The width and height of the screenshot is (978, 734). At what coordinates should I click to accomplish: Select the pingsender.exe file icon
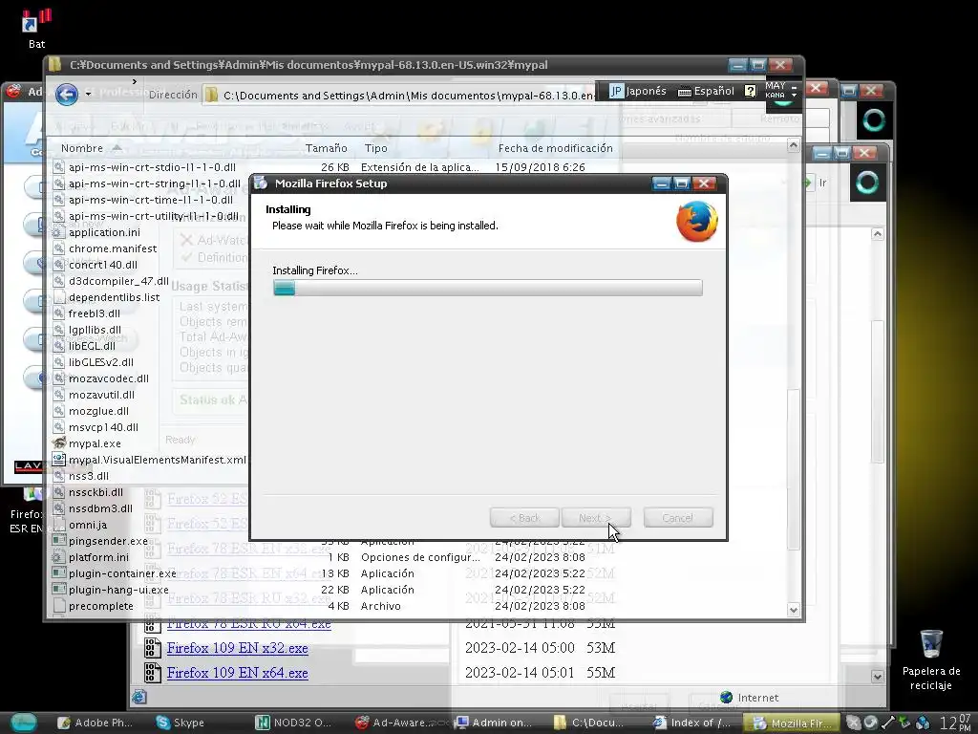(58, 541)
